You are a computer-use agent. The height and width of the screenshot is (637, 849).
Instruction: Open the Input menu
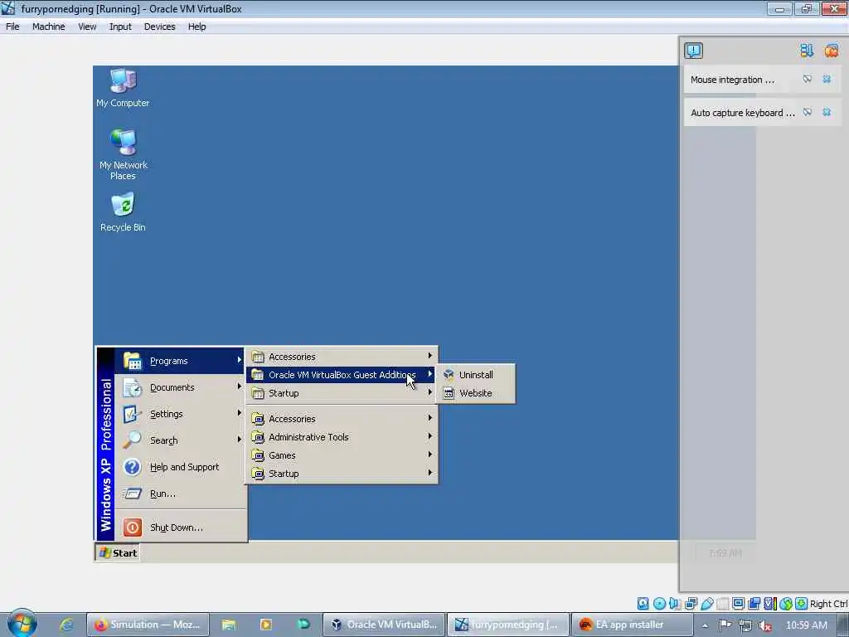(120, 27)
